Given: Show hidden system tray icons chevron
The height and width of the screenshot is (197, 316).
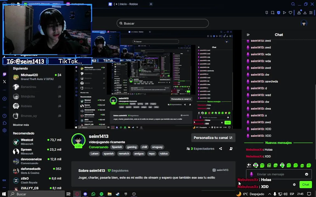Looking at the screenshot, I should click(269, 194).
